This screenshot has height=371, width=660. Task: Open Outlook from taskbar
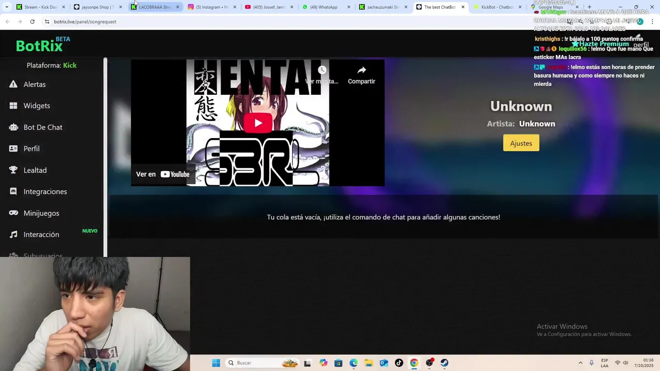click(x=384, y=363)
